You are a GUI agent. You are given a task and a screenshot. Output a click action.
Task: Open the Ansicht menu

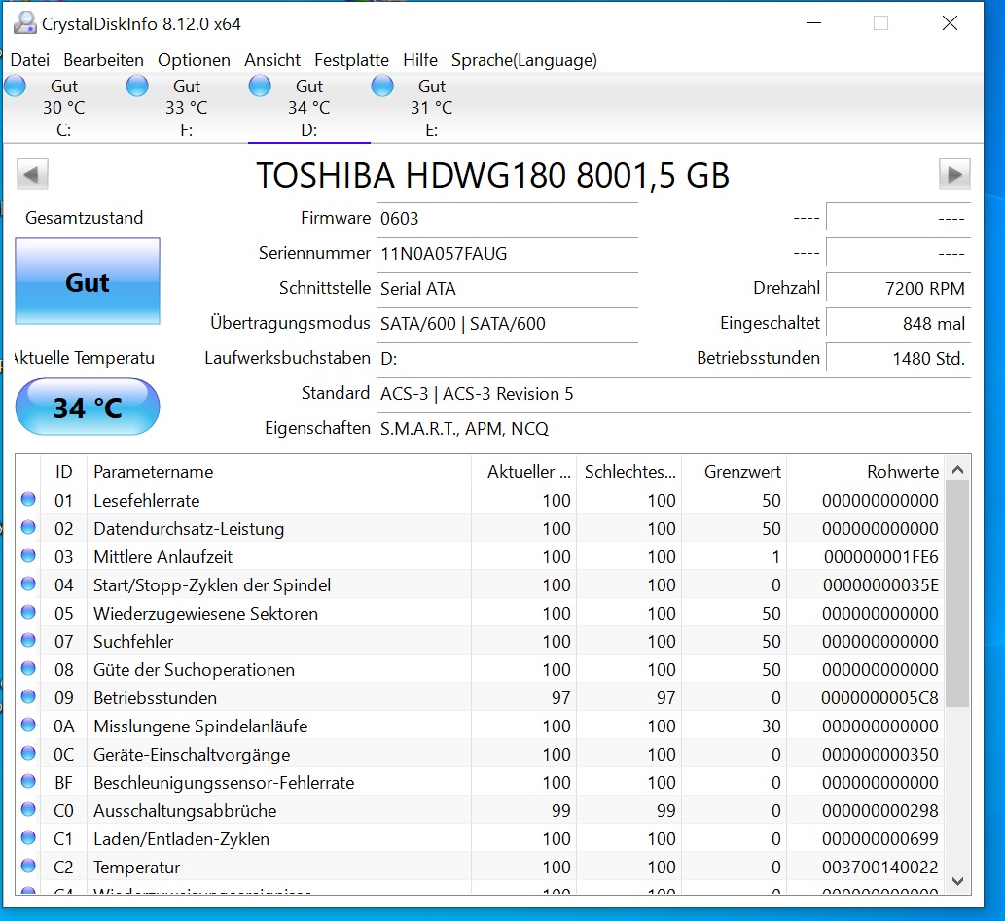tap(271, 60)
